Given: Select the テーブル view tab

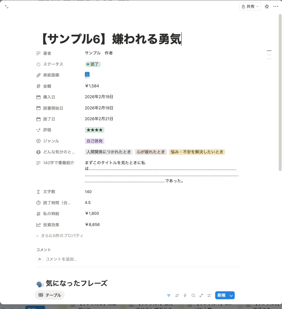Looking at the screenshot, I should (50, 295).
